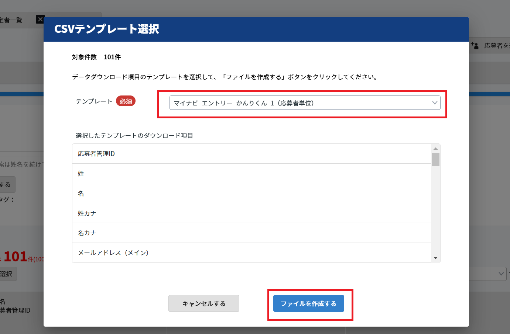Click the scrollbar up arrow in the item list
Image resolution: width=510 pixels, height=334 pixels.
point(435,149)
